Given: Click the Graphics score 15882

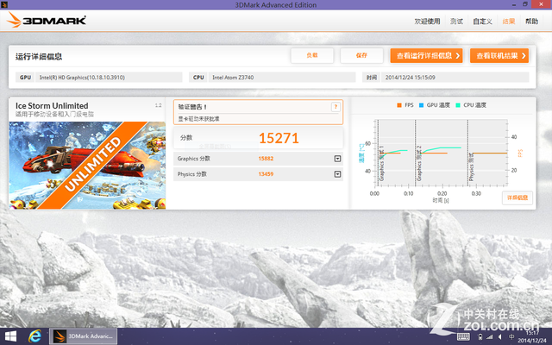Looking at the screenshot, I should tap(266, 159).
